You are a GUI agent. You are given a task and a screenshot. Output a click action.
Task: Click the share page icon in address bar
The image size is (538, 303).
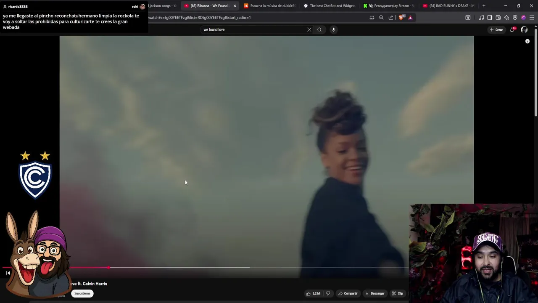click(391, 18)
